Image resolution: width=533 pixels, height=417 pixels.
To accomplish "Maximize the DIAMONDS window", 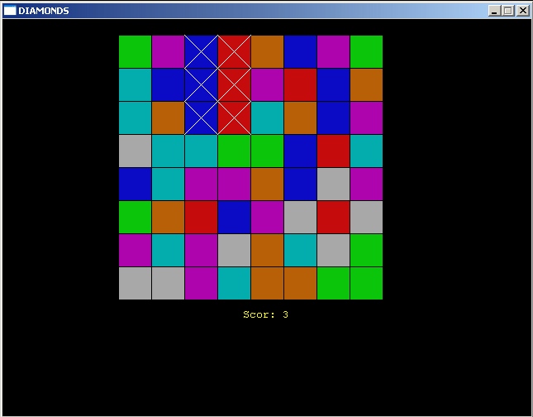I will point(508,11).
